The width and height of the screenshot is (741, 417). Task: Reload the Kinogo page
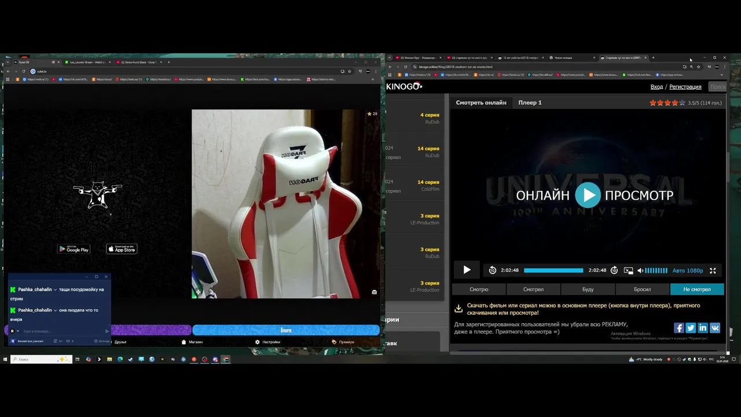click(x=405, y=67)
